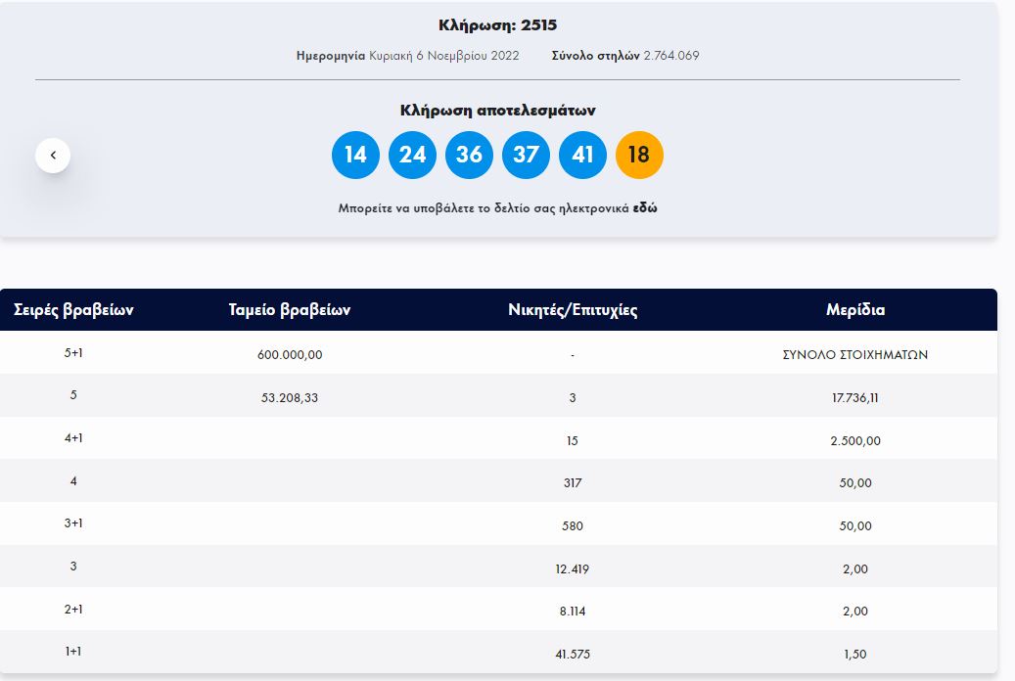This screenshot has width=1015, height=681.
Task: Select the 17.736,11 share amount
Action: [x=854, y=398]
